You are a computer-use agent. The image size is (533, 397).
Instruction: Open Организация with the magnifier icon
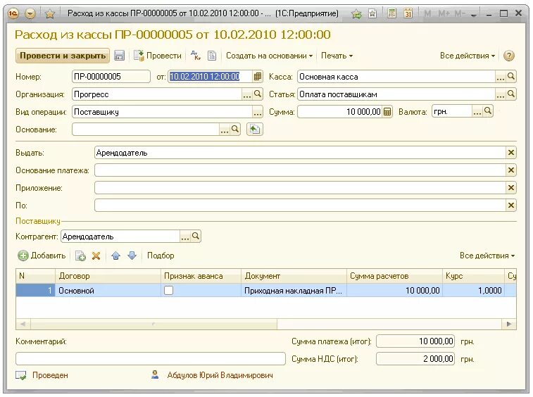click(x=258, y=94)
